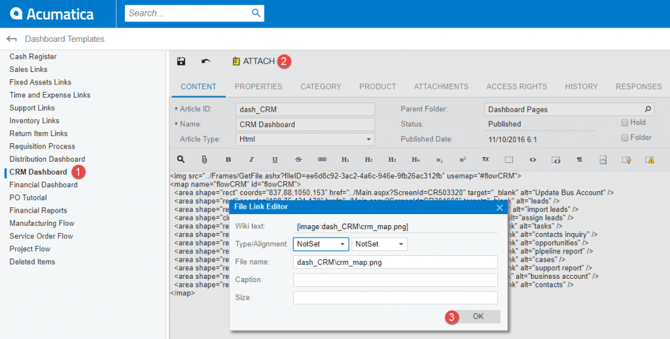Click the Name field CRM Dashboard
Image resolution: width=670 pixels, height=339 pixels.
pyautogui.click(x=305, y=124)
